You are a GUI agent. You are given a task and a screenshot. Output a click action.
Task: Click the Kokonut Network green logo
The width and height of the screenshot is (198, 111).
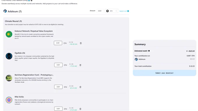pos(9,34)
